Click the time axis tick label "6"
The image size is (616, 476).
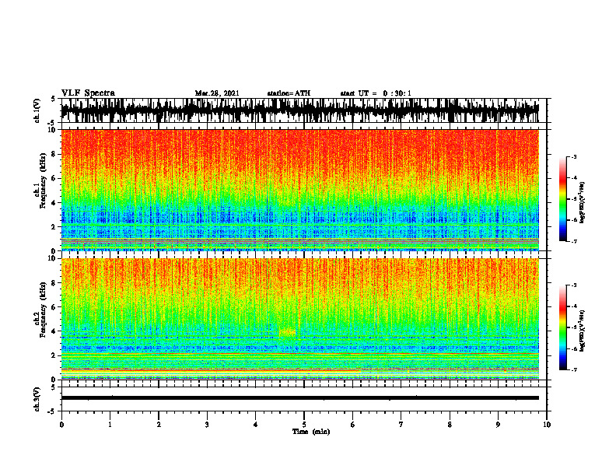(x=353, y=425)
